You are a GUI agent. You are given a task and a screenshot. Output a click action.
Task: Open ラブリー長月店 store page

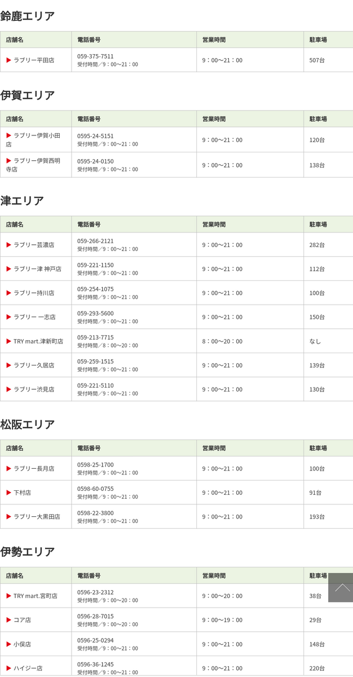34,469
